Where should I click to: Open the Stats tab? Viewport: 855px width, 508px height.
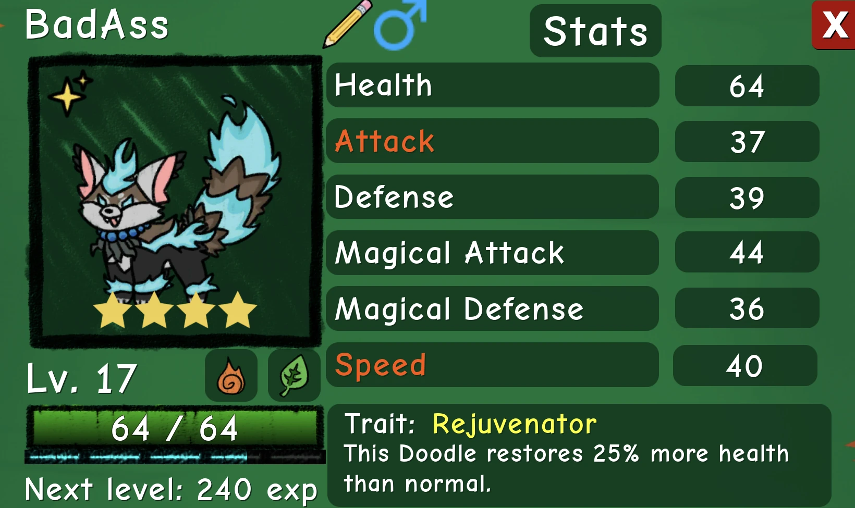pyautogui.click(x=595, y=31)
